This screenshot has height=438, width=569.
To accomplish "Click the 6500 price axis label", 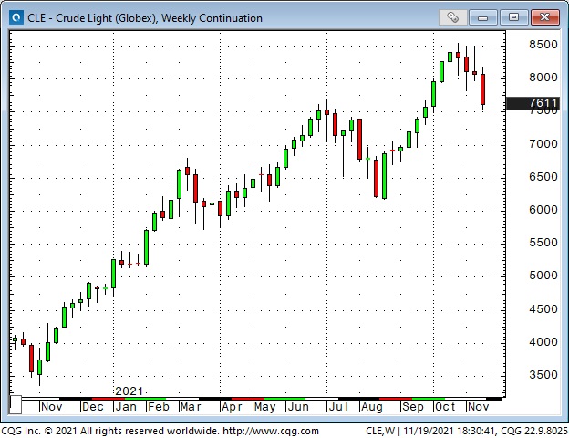I will tap(543, 177).
